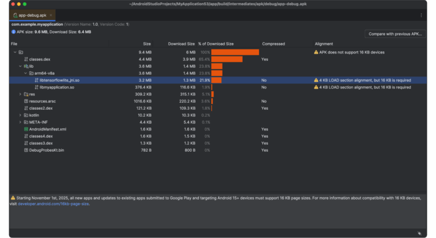
Task: Select the libmyapplication.so row
Action: (218, 87)
